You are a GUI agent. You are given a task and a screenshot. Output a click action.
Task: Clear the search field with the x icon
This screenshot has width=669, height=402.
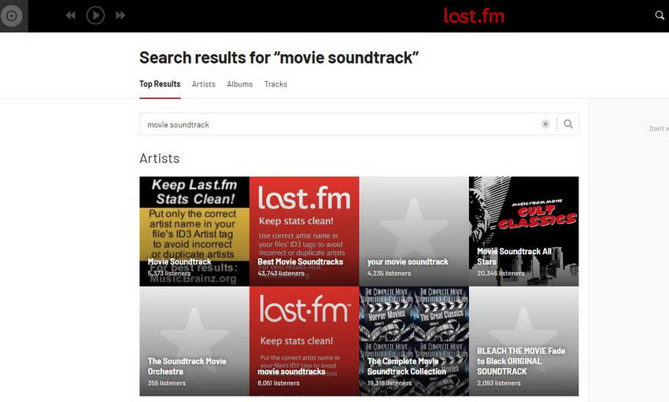(545, 124)
